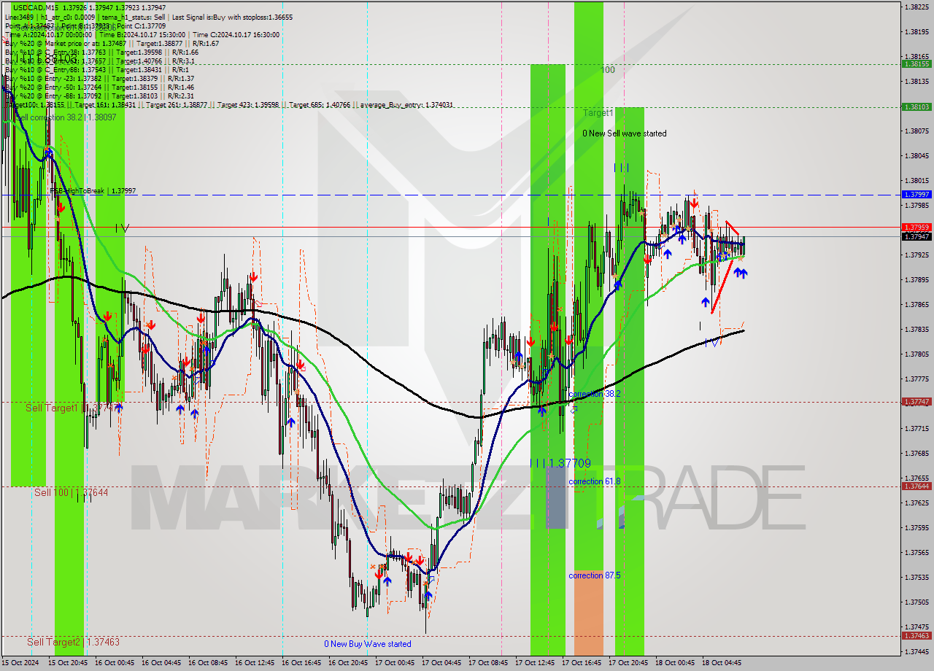Select the '0 New Sell wave started' label
Screen dimensions: 934x671
tap(624, 133)
